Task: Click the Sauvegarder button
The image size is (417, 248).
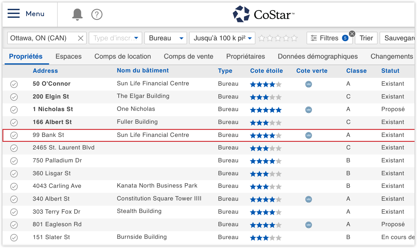Action: [397, 38]
